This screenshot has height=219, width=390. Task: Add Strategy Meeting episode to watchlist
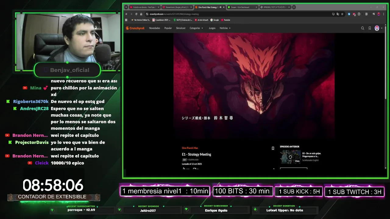pos(273,148)
